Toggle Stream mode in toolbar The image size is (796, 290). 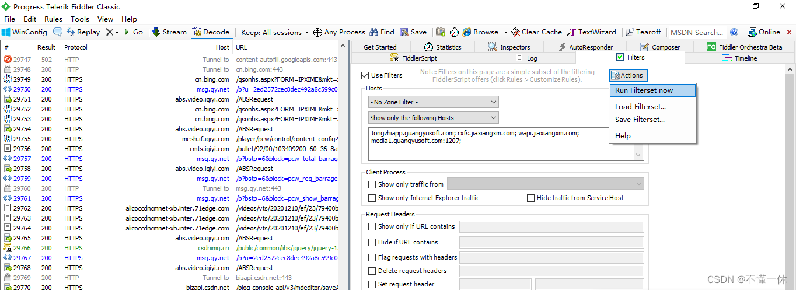(x=170, y=32)
